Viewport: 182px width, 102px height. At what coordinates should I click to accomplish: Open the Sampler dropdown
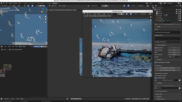click(x=174, y=57)
